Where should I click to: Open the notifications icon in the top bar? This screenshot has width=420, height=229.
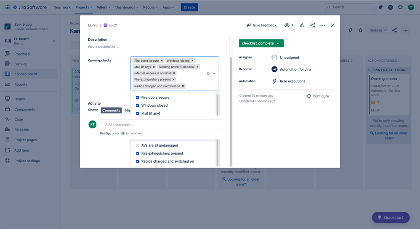[380, 7]
